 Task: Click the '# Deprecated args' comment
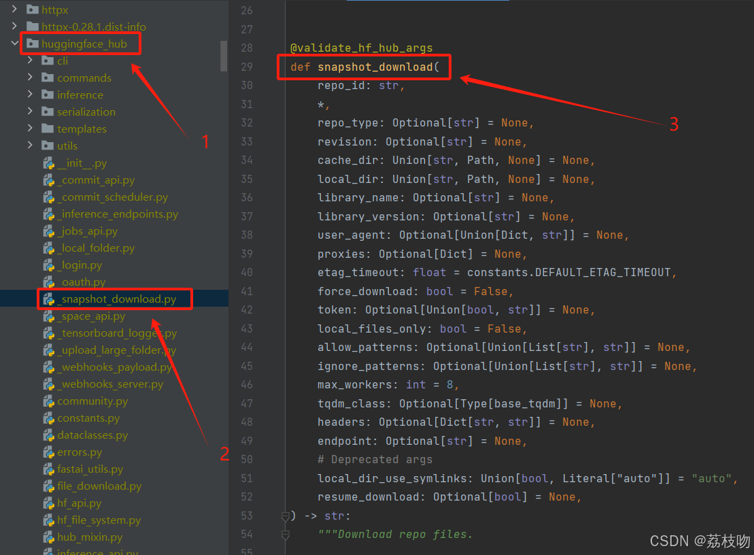coord(375,460)
